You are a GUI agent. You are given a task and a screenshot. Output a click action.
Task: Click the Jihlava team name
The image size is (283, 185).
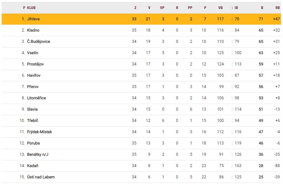[33, 19]
